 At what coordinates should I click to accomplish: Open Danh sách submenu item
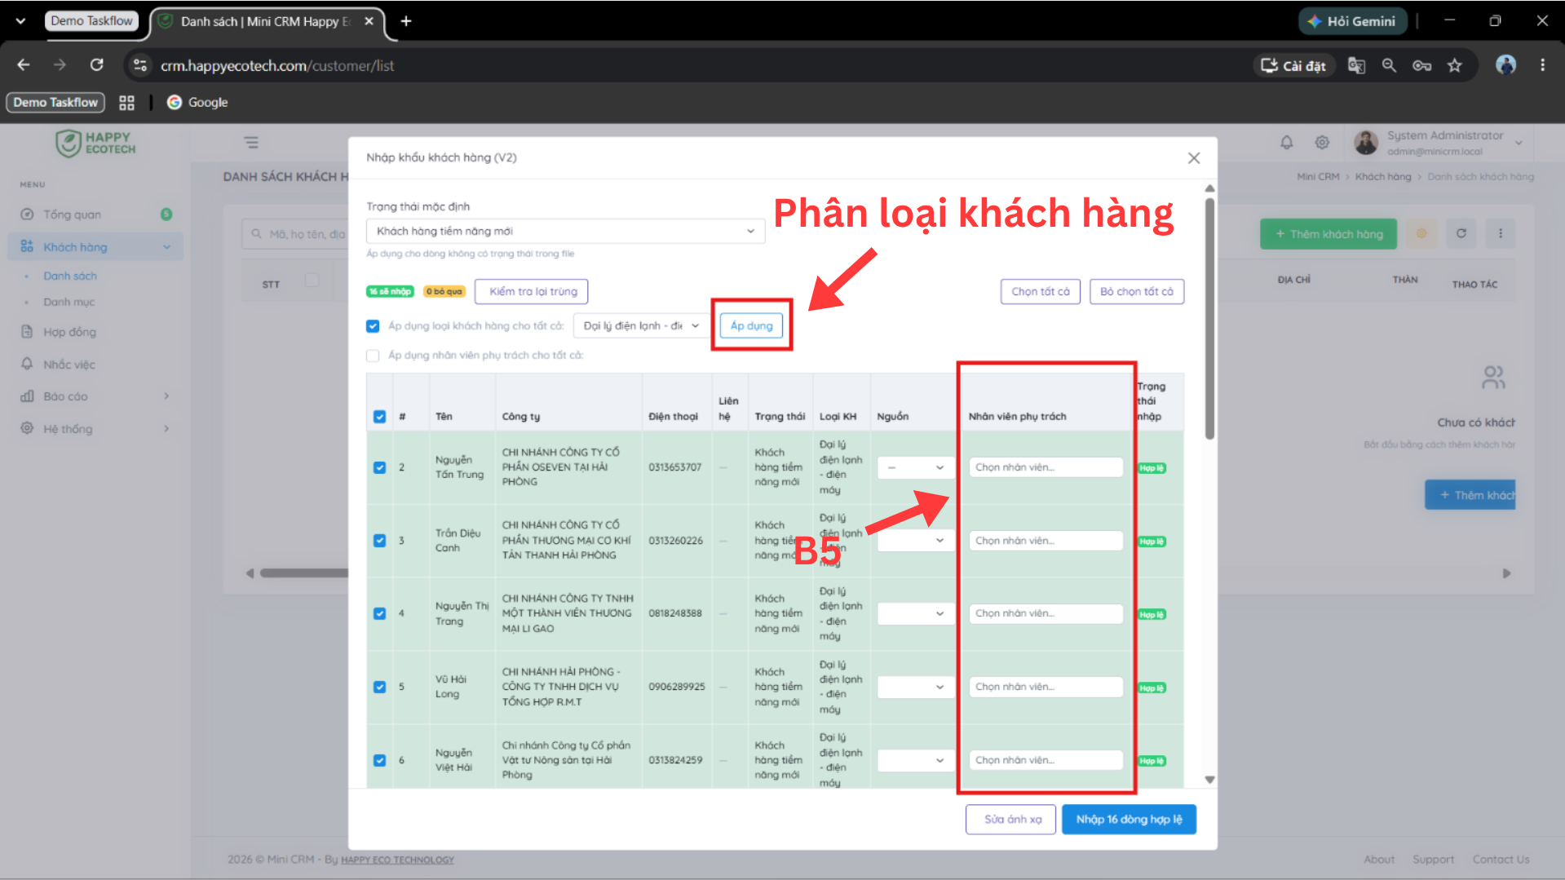click(70, 276)
